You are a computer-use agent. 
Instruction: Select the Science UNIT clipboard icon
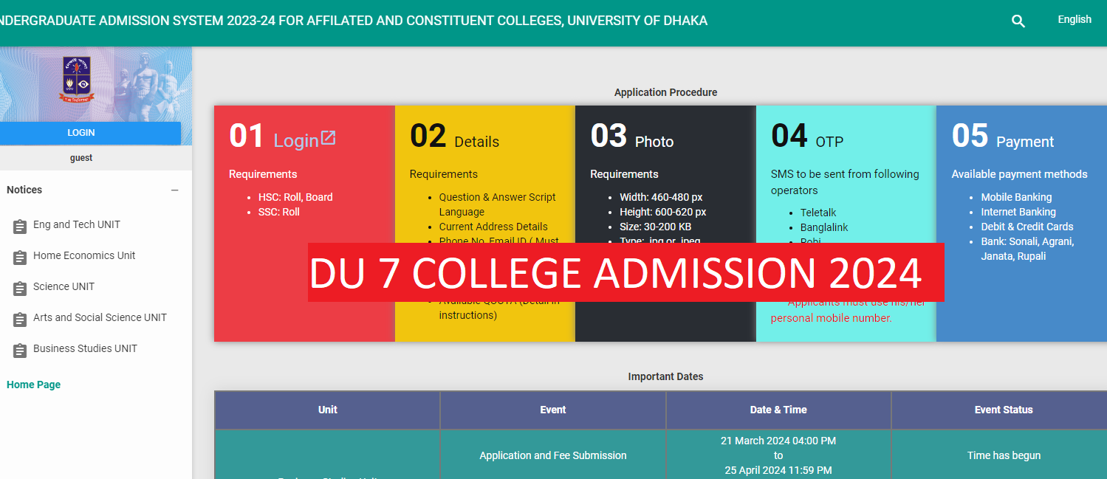pos(19,288)
